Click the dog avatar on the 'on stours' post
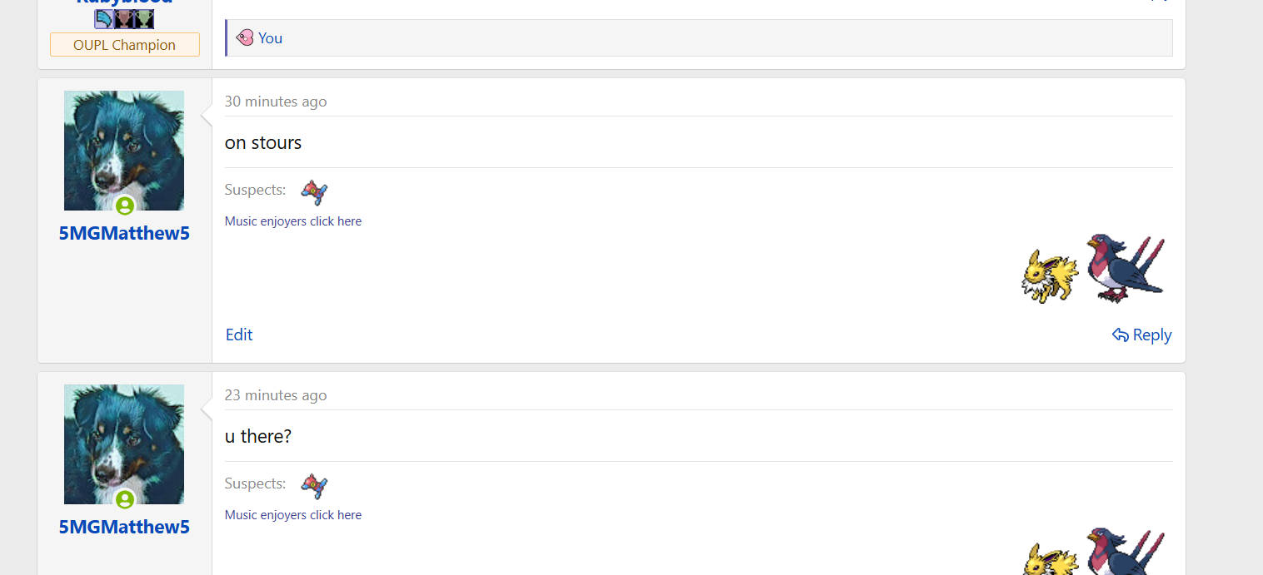 click(124, 151)
